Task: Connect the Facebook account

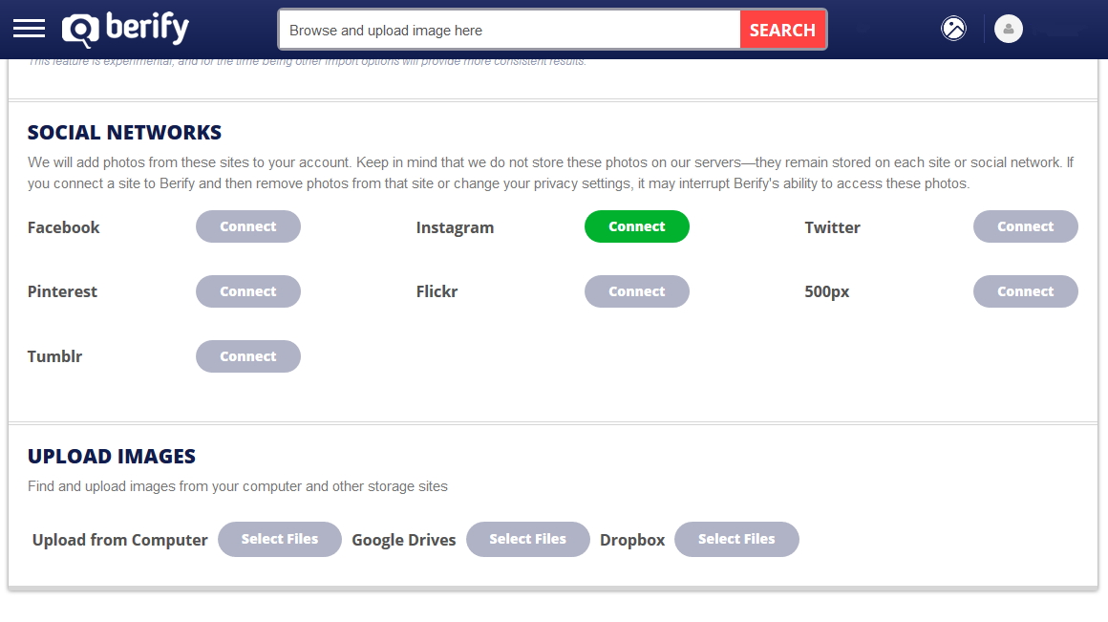Action: point(248,226)
